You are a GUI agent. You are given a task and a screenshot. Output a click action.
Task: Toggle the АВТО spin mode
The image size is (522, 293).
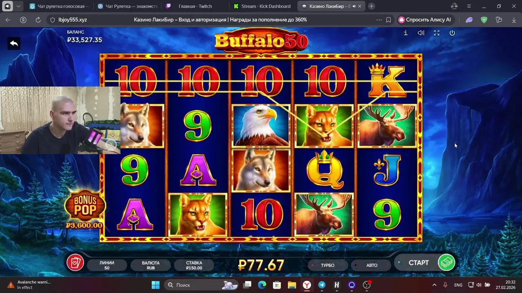(x=372, y=265)
